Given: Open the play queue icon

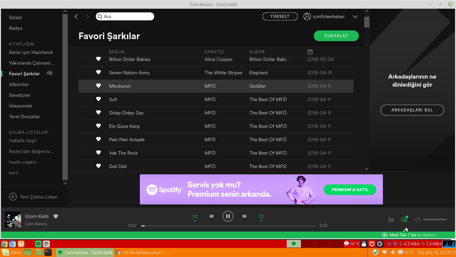Looking at the screenshot, I should pos(391,219).
